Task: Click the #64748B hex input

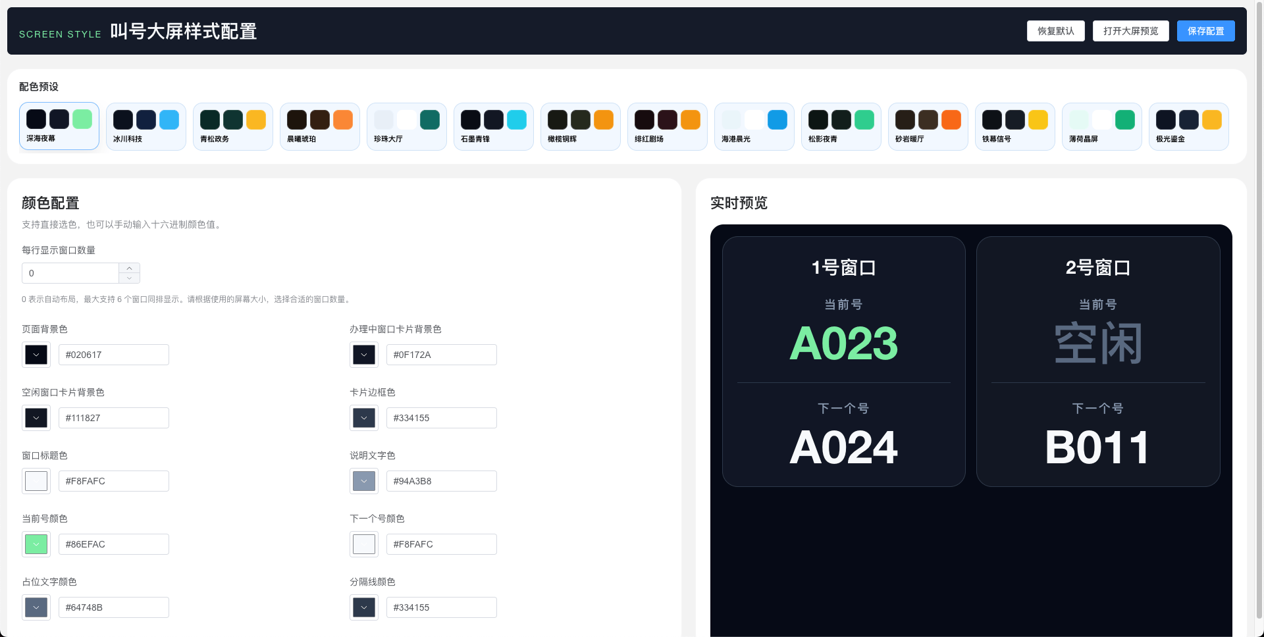Action: [x=114, y=607]
